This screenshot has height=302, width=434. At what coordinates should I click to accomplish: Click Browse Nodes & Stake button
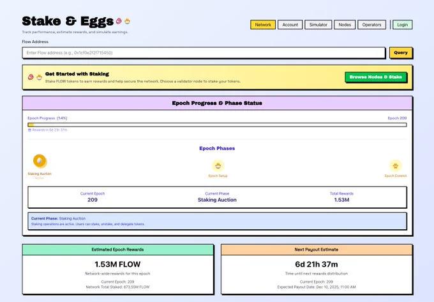pos(375,77)
